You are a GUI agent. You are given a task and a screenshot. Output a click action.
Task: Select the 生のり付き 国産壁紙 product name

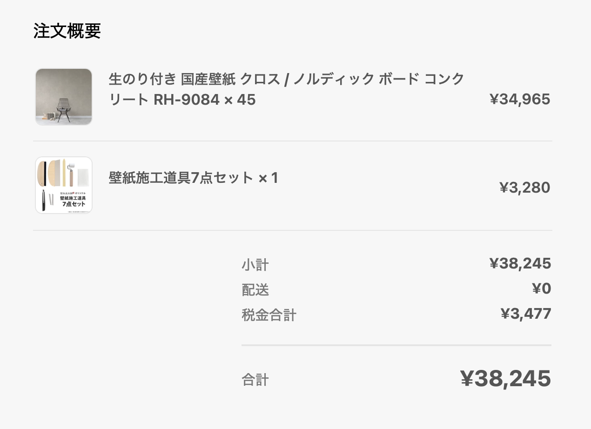coord(286,89)
